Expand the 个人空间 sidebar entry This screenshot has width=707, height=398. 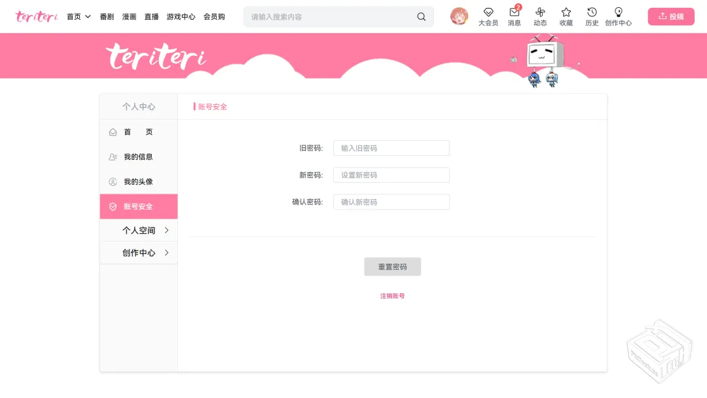[139, 230]
